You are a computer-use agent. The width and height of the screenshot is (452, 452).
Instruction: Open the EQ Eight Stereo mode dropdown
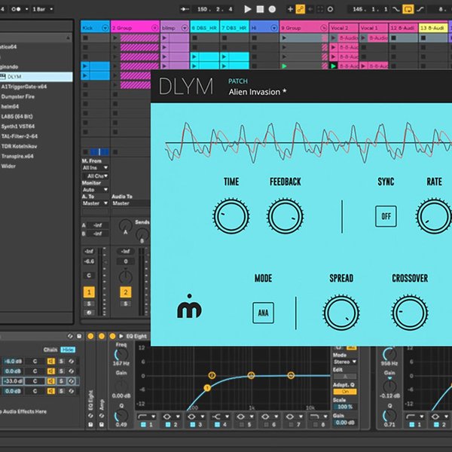pos(344,362)
